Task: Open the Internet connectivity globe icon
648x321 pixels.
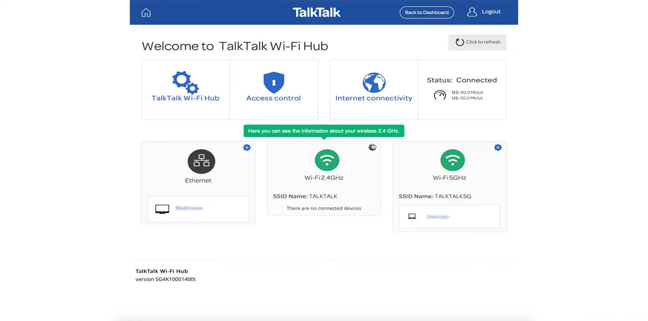Action: pos(374,82)
